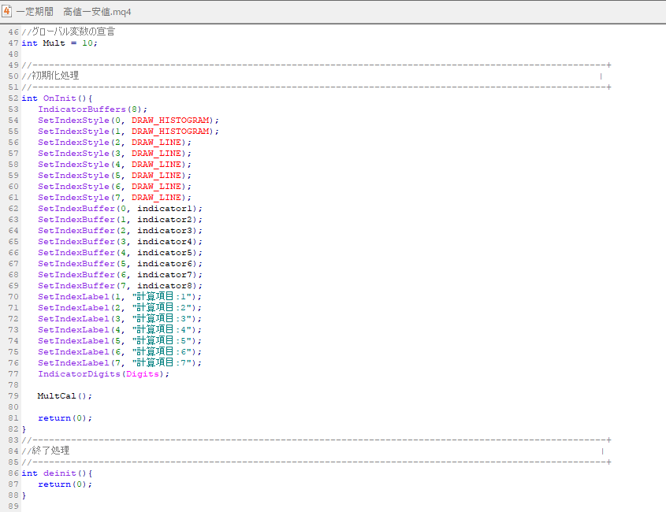Click line number 77 in the gutter
The height and width of the screenshot is (512, 666).
[x=13, y=374]
